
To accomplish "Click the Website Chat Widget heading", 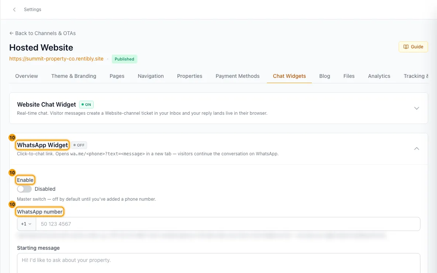I will click(x=47, y=104).
